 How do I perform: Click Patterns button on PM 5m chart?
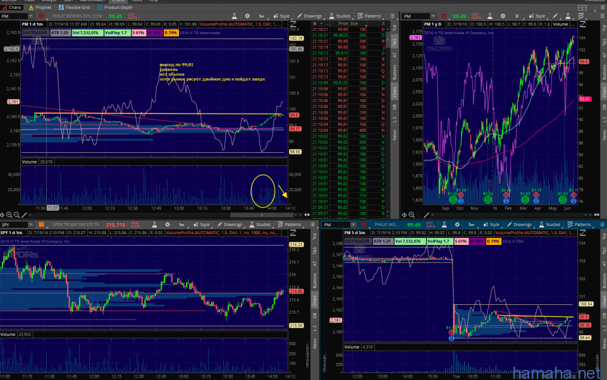pyautogui.click(x=579, y=224)
